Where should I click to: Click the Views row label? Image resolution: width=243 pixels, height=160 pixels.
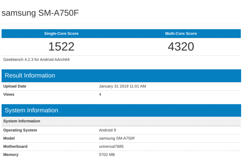(x=9, y=95)
